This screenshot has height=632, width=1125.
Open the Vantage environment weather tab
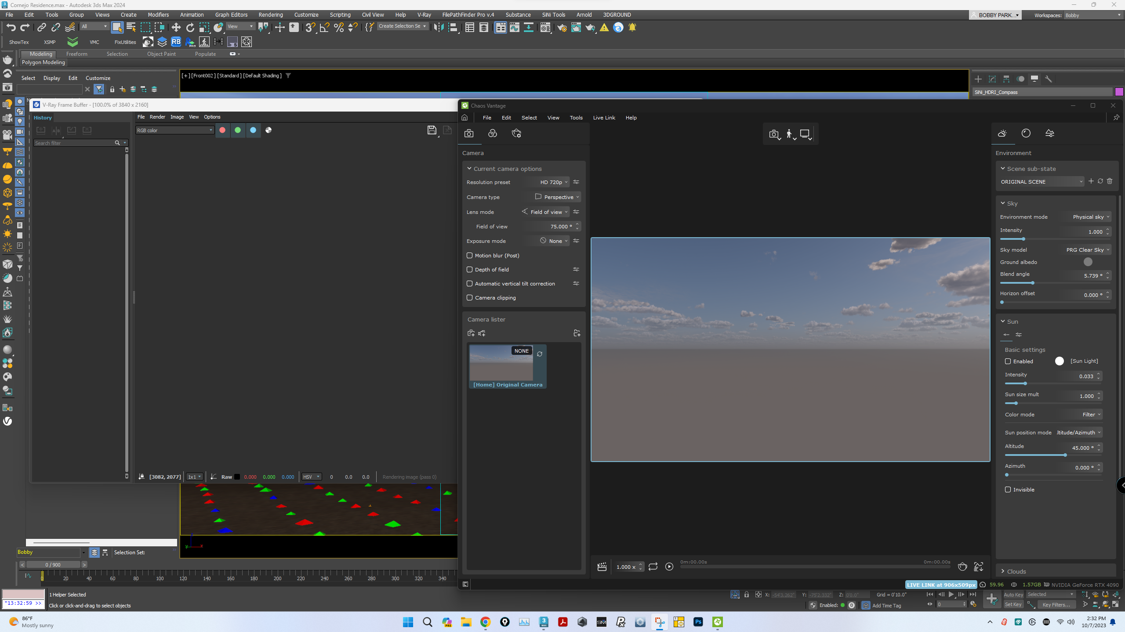click(x=1002, y=134)
